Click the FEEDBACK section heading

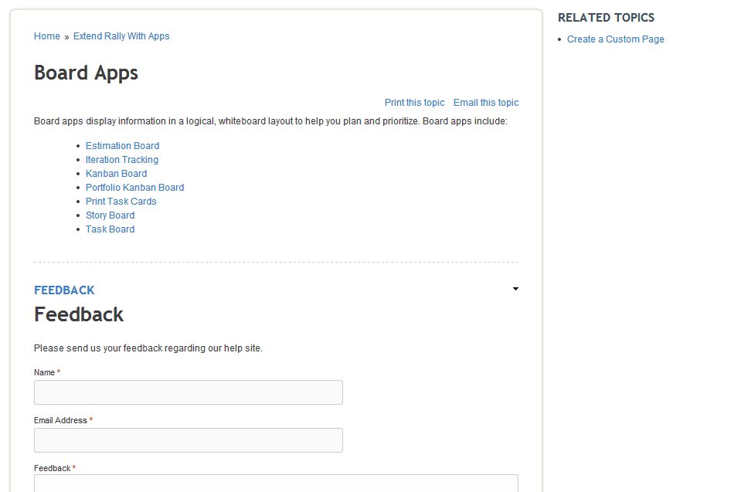pyautogui.click(x=64, y=290)
